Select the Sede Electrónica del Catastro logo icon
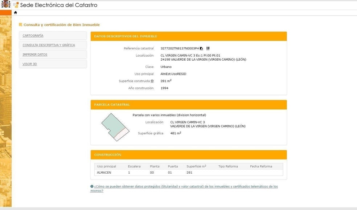 point(15,5)
